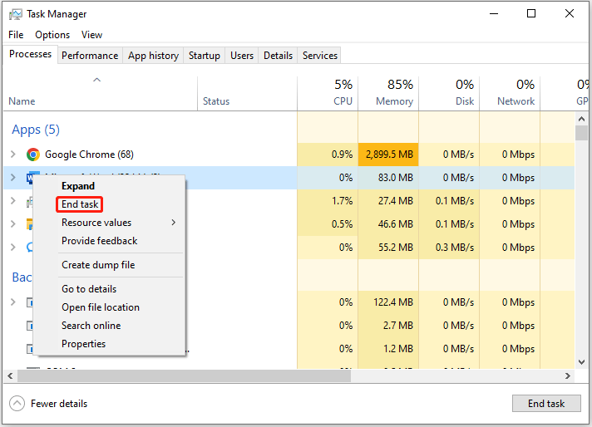The height and width of the screenshot is (427, 592).
Task: Click the vertical scrollbar up arrow
Action: (x=581, y=119)
